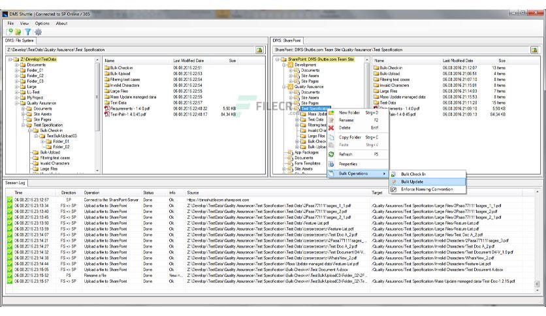Click the new connection toolbar icon with plus
546x316 pixels.
[10, 32]
